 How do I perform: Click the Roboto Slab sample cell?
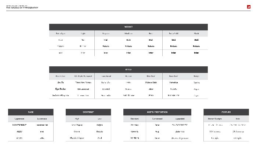[x=151, y=82]
